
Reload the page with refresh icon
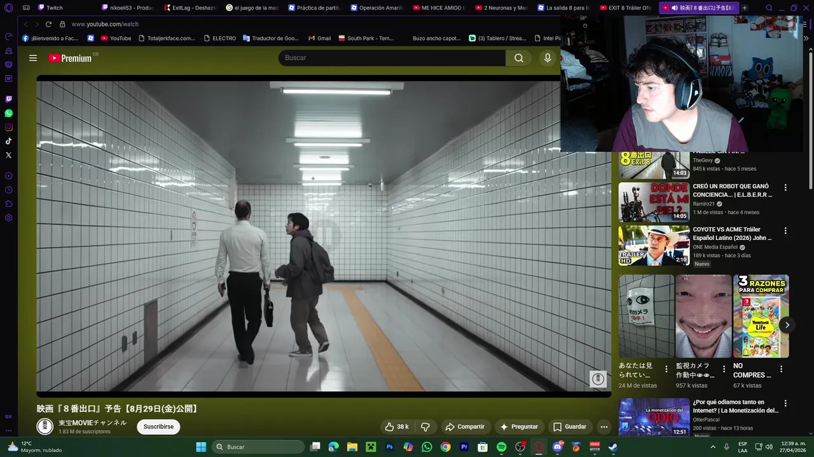pos(48,24)
